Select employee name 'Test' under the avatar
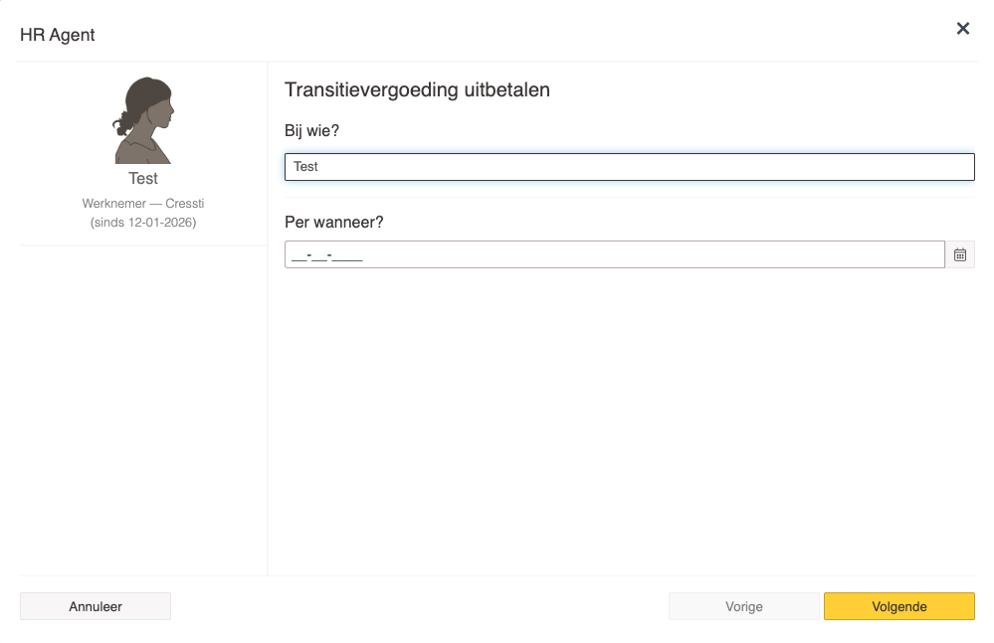 (143, 179)
